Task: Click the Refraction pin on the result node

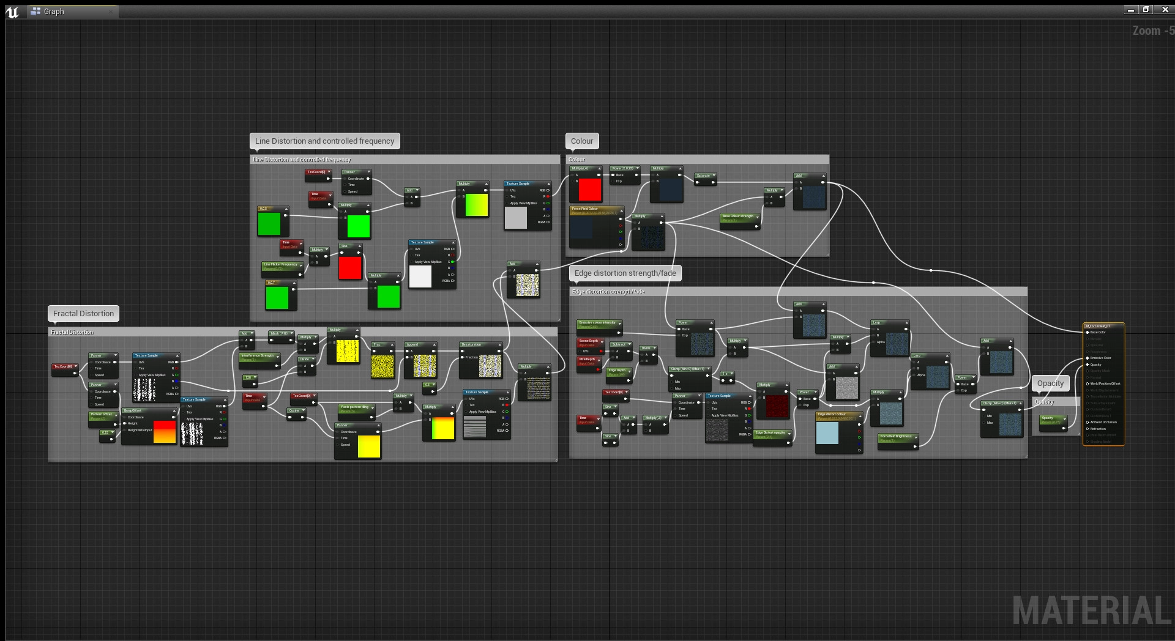Action: pyautogui.click(x=1087, y=429)
